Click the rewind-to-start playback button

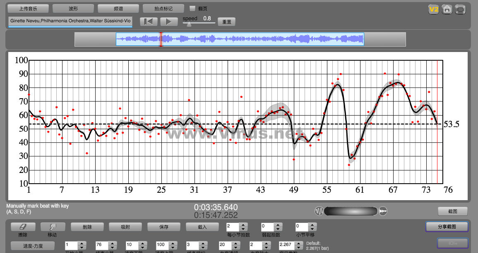[149, 21]
